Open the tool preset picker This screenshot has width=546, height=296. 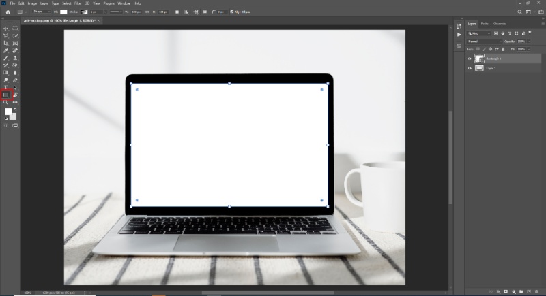22,12
